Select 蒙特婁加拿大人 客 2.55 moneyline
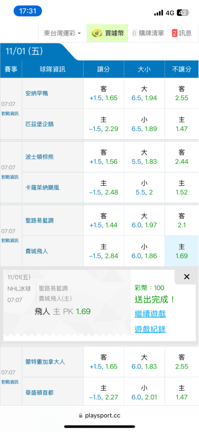 [x=182, y=362]
